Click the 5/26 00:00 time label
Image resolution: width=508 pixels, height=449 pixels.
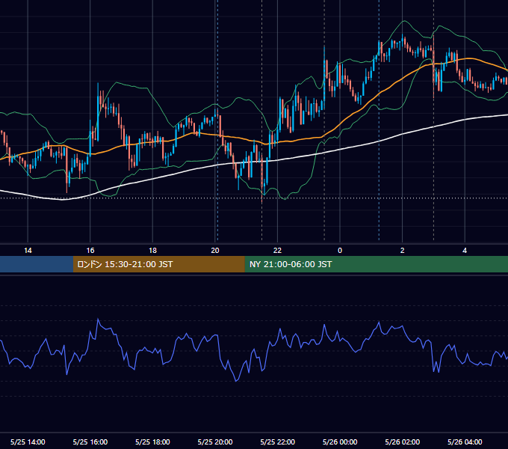pyautogui.click(x=340, y=442)
